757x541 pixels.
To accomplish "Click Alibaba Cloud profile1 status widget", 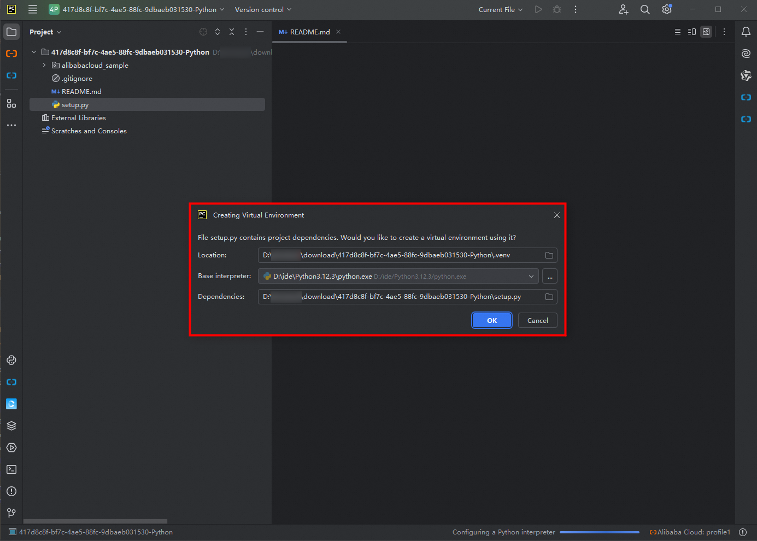I will 690,532.
